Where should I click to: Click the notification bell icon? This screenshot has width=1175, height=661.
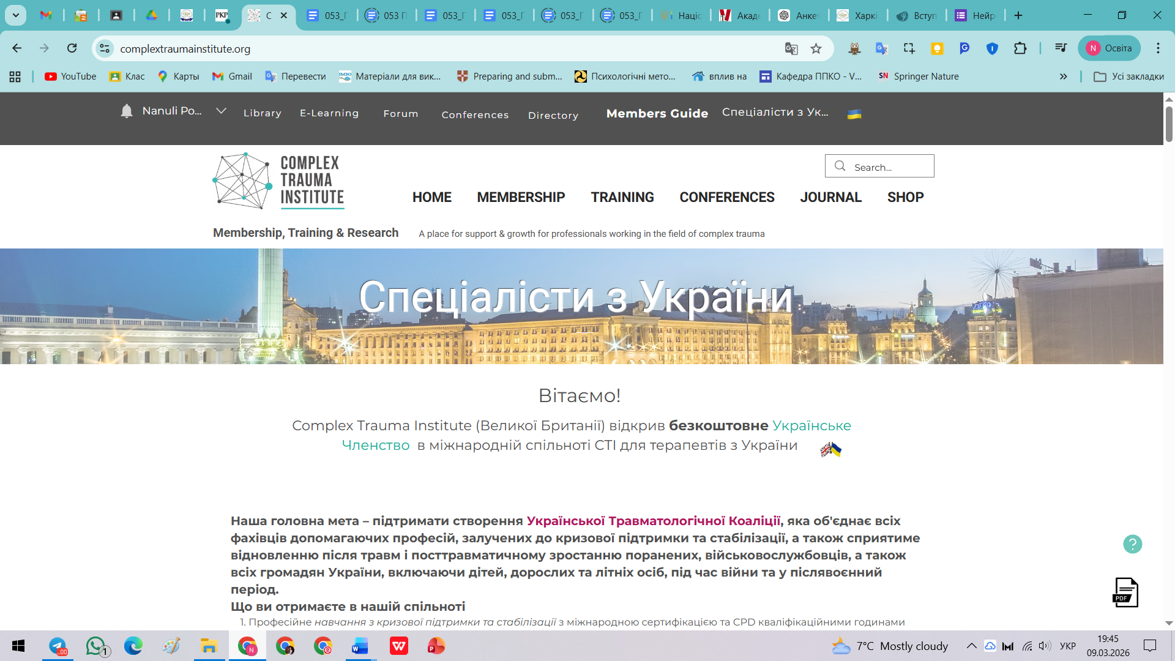click(127, 111)
